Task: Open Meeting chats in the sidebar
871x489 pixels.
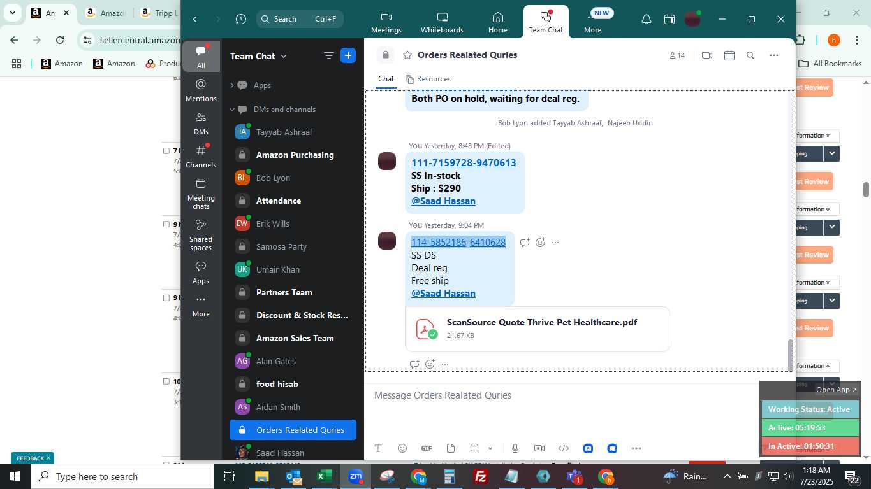Action: click(201, 194)
